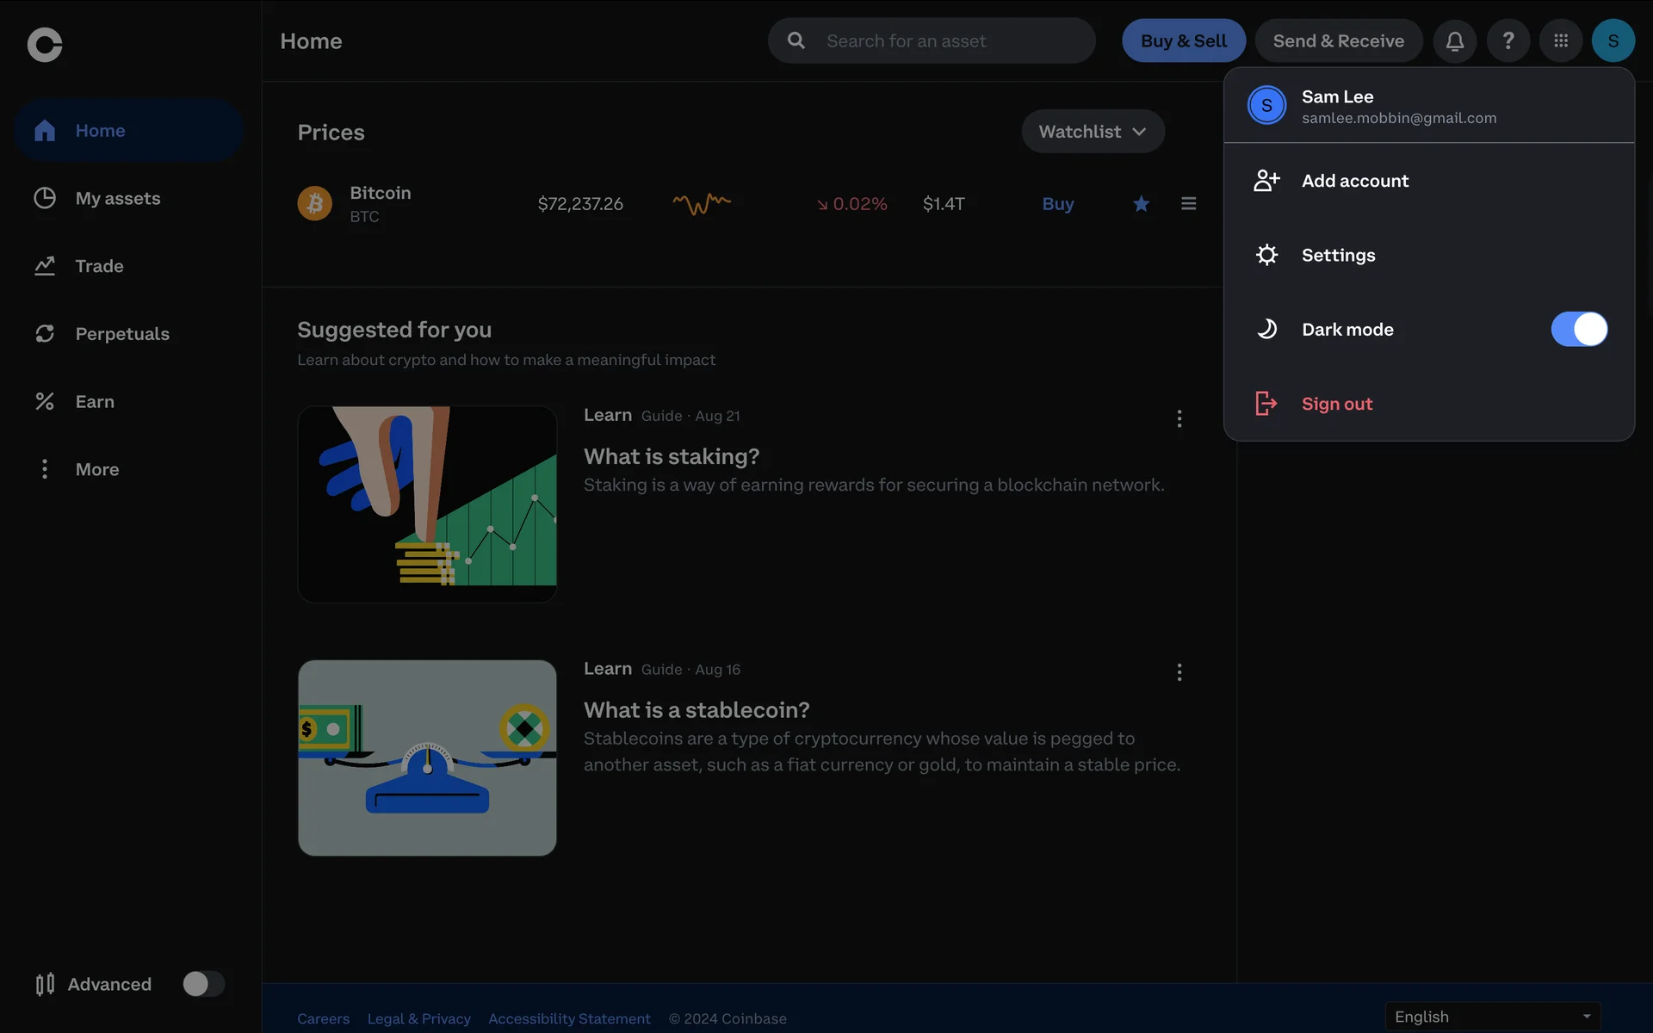Click the Coinbase logo
Viewport: 1653px width, 1033px height.
pyautogui.click(x=45, y=45)
